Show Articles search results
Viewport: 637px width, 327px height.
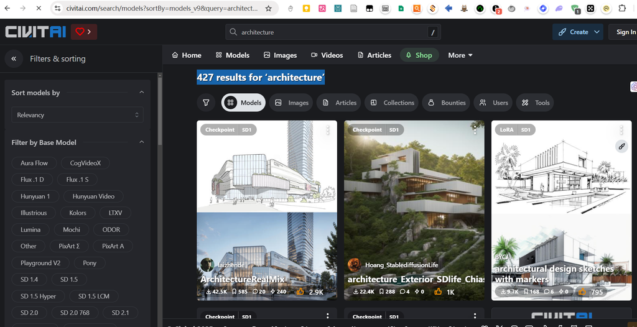click(339, 103)
